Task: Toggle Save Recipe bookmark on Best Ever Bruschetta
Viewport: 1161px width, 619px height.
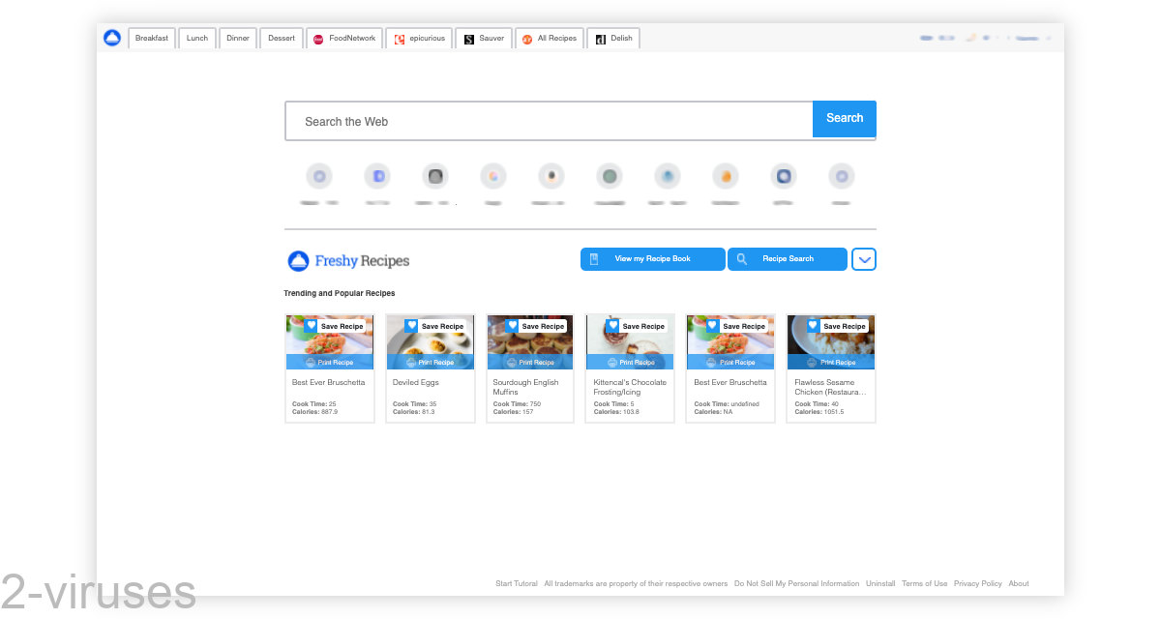Action: click(x=310, y=325)
